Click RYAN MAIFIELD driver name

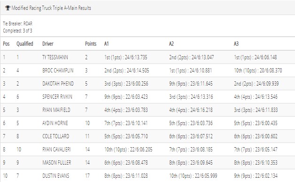tap(56, 110)
